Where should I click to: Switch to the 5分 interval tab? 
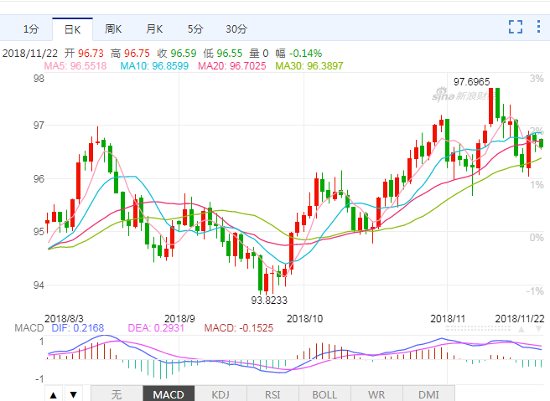195,29
